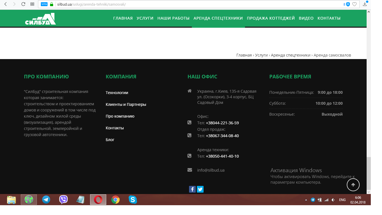Click phone icon beside sales department number
Viewport: 382px width, 215px height.
189,135
